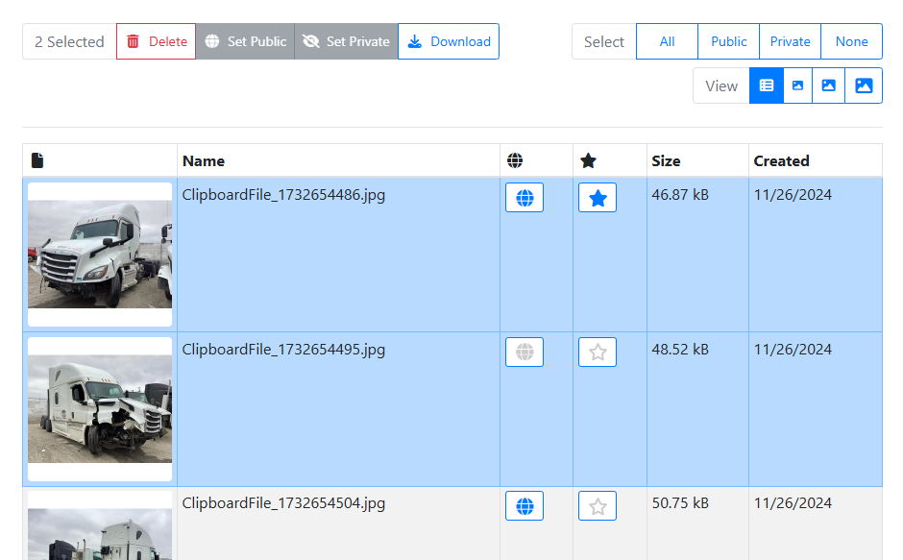The height and width of the screenshot is (560, 903).
Task: Download the selected files
Action: 449,41
